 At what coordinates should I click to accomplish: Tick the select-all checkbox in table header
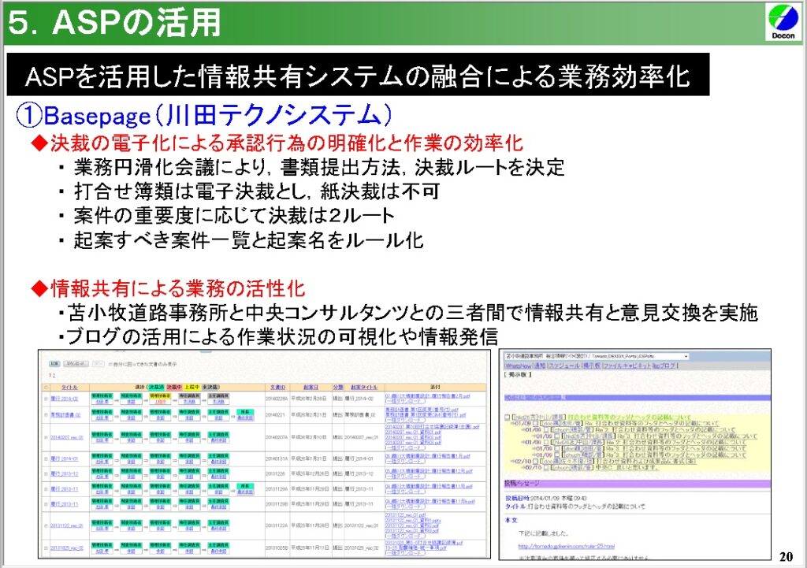click(46, 388)
